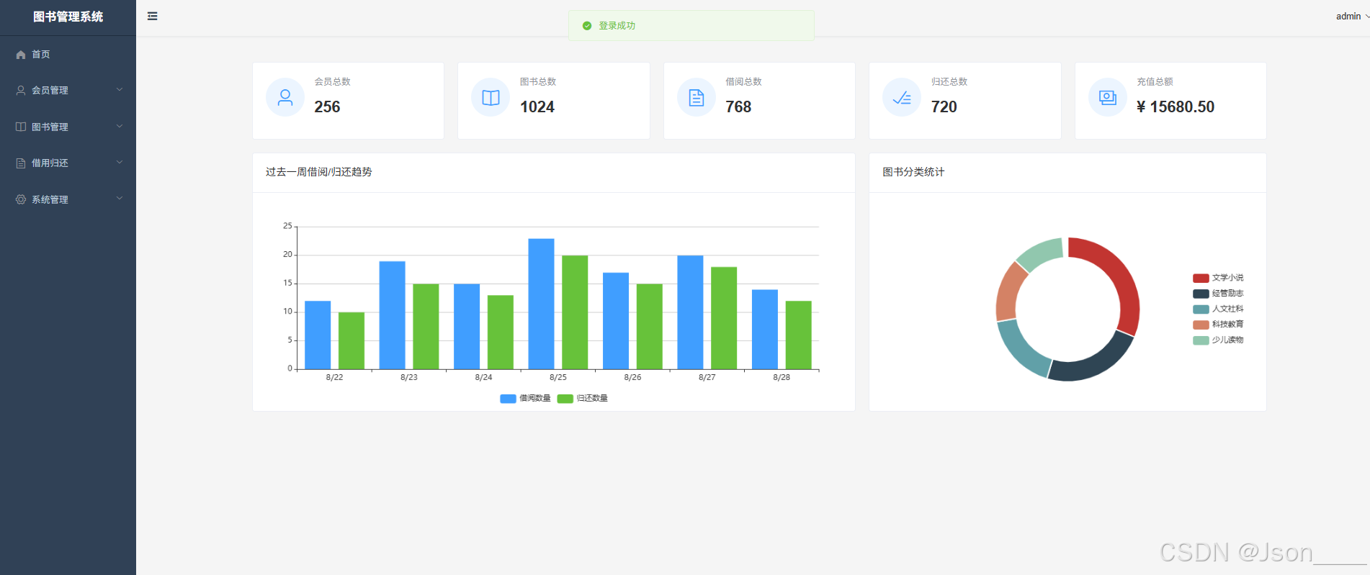Click the 256 member count value
This screenshot has height=575, width=1370.
click(x=327, y=107)
